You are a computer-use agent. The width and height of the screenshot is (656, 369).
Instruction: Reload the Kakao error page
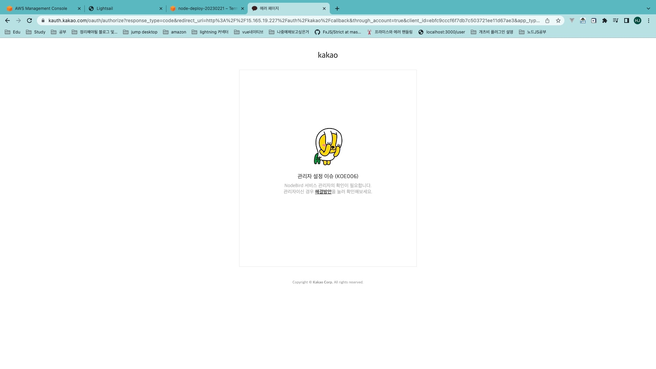click(x=29, y=20)
